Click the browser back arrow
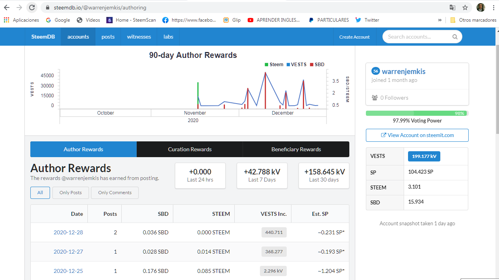 pos(7,7)
